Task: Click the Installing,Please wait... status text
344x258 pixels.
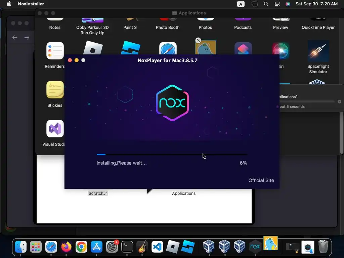Action: (x=122, y=163)
